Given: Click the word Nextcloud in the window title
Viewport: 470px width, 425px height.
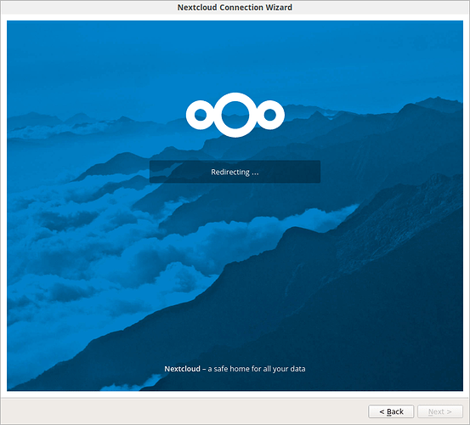Looking at the screenshot, I should pos(197,7).
